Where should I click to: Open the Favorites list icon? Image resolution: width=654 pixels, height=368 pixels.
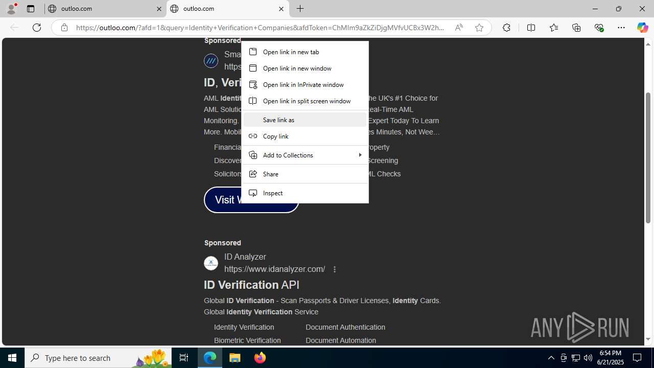click(x=554, y=28)
